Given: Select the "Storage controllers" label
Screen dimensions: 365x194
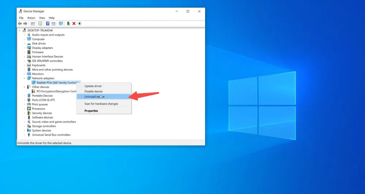Looking at the screenshot, I should pyautogui.click(x=44, y=126).
